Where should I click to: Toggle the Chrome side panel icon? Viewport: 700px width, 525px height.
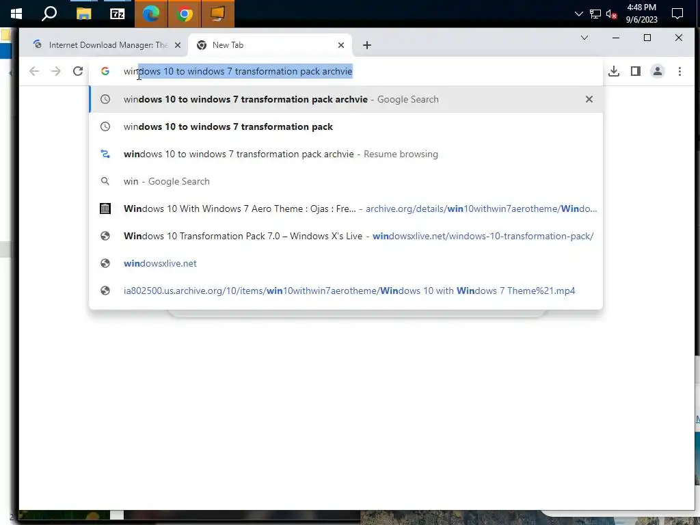coord(635,71)
